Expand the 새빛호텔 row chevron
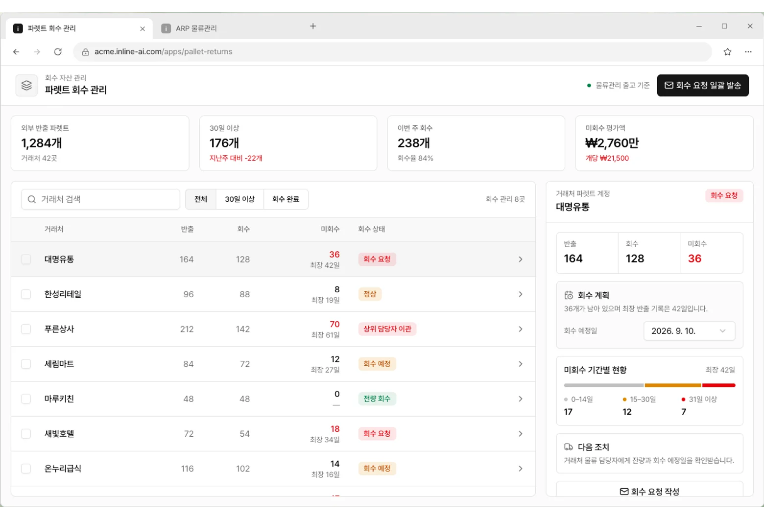Viewport: 764px width, 519px height. tap(520, 434)
